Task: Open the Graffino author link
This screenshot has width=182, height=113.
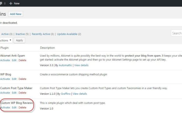Action: pyautogui.click(x=66, y=94)
